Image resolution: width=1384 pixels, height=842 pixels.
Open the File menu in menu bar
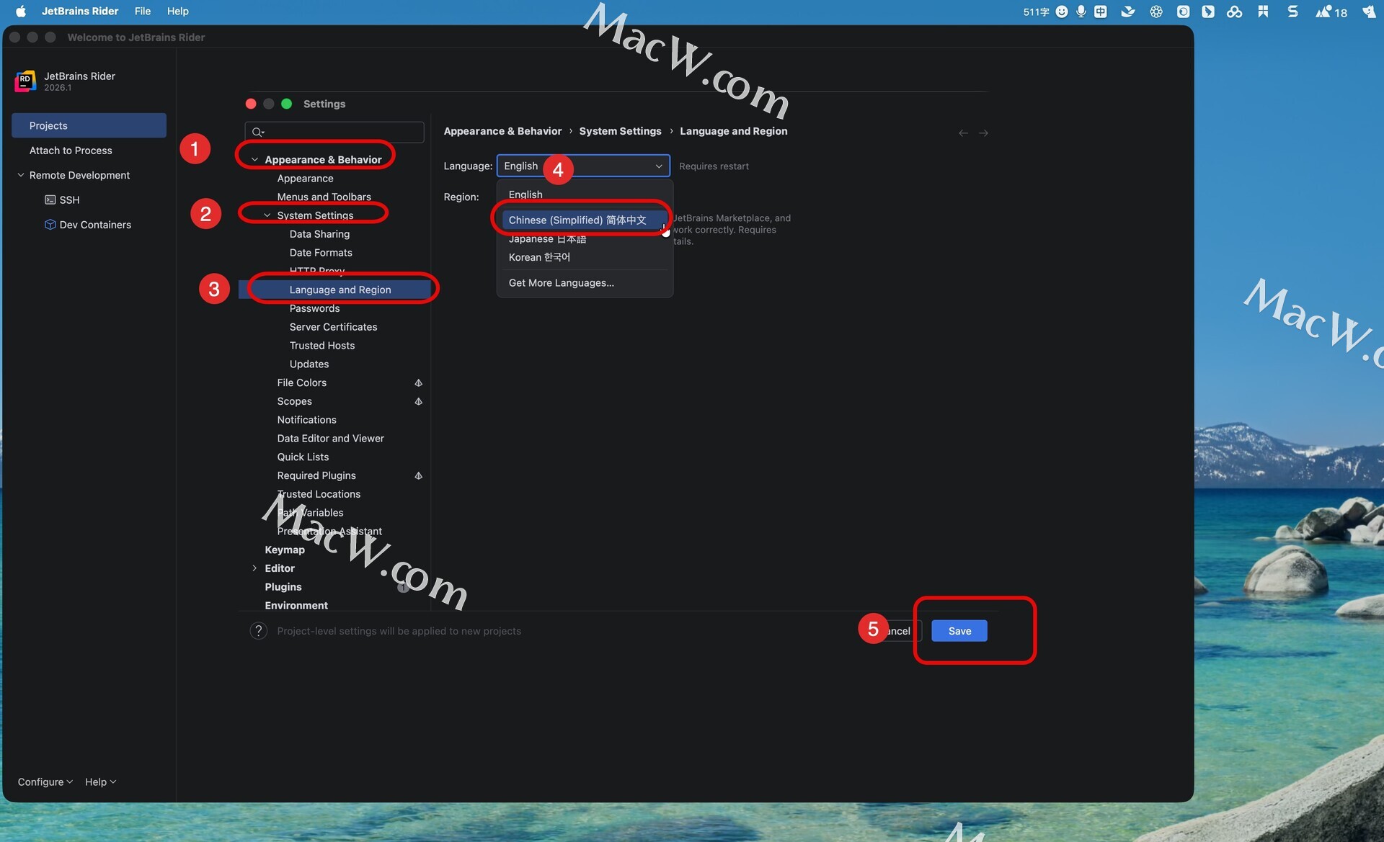pyautogui.click(x=142, y=11)
